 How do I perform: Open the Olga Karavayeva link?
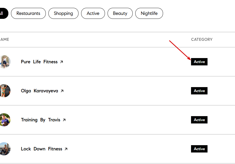(x=40, y=91)
